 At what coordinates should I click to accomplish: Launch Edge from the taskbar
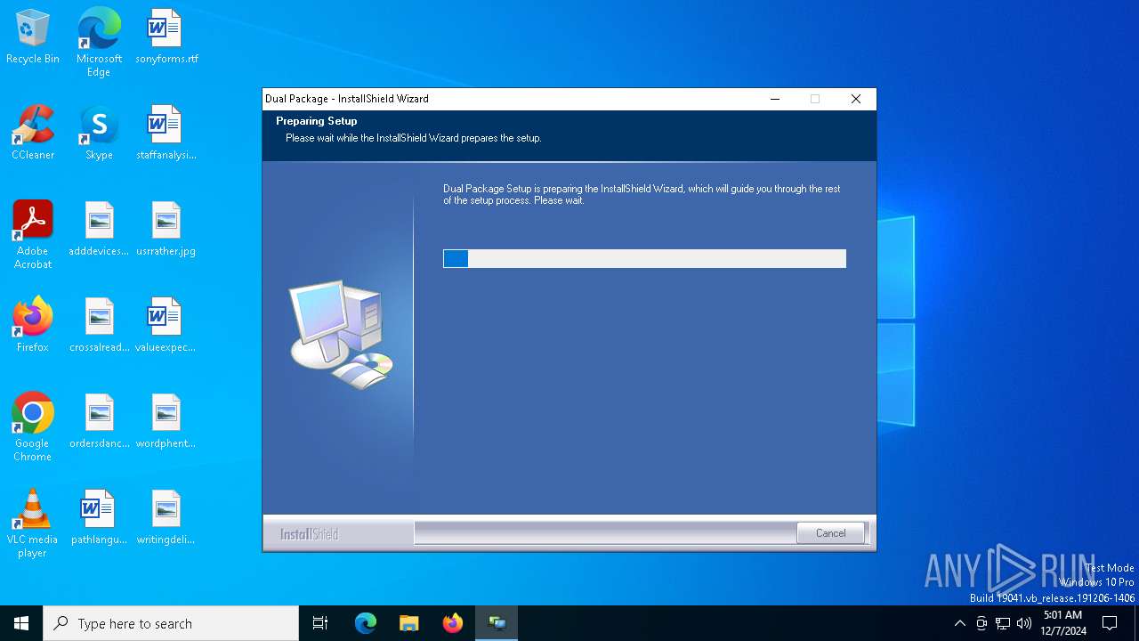click(366, 623)
